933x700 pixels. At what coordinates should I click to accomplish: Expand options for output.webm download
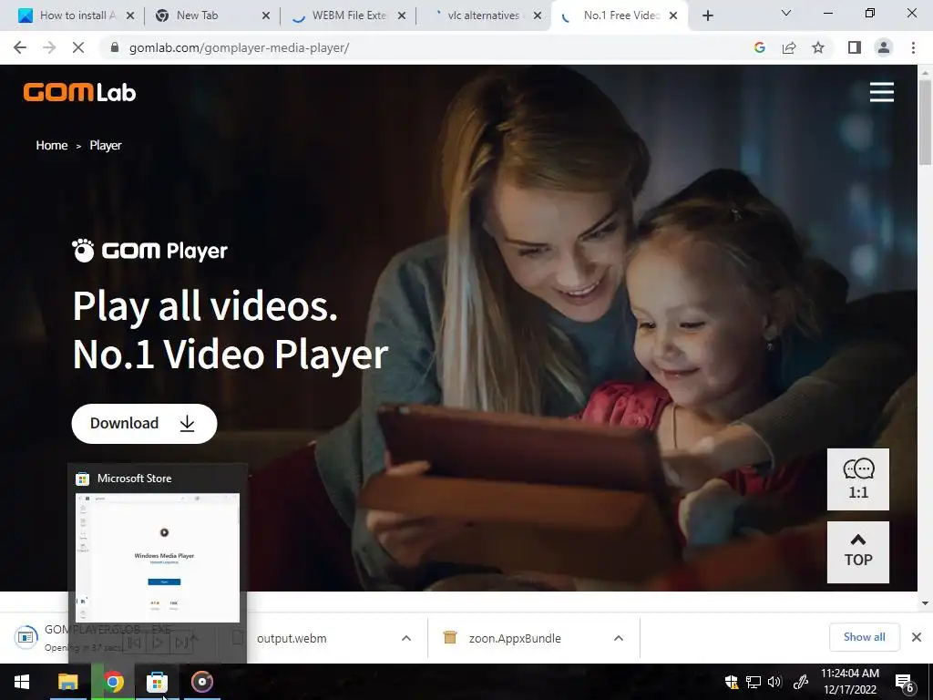[x=406, y=638]
